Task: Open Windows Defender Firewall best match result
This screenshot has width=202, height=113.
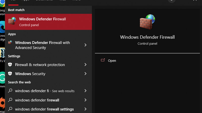Action: (48, 22)
